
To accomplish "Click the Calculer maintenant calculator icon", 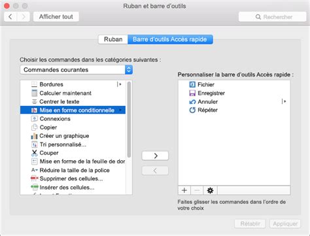I will point(34,93).
